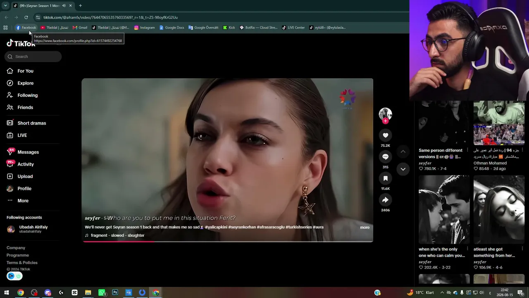Image resolution: width=529 pixels, height=298 pixels.
Task: Open the BotRix Cloud Stream bookmark
Action: (259, 28)
